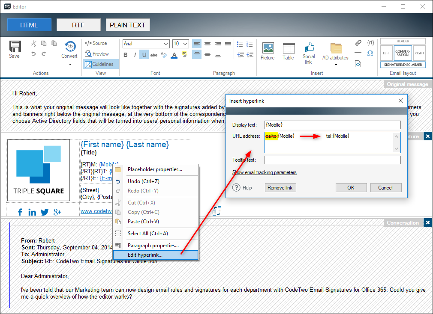Image resolution: width=433 pixels, height=314 pixels.
Task: Decrease paragraph indent
Action: [x=240, y=55]
